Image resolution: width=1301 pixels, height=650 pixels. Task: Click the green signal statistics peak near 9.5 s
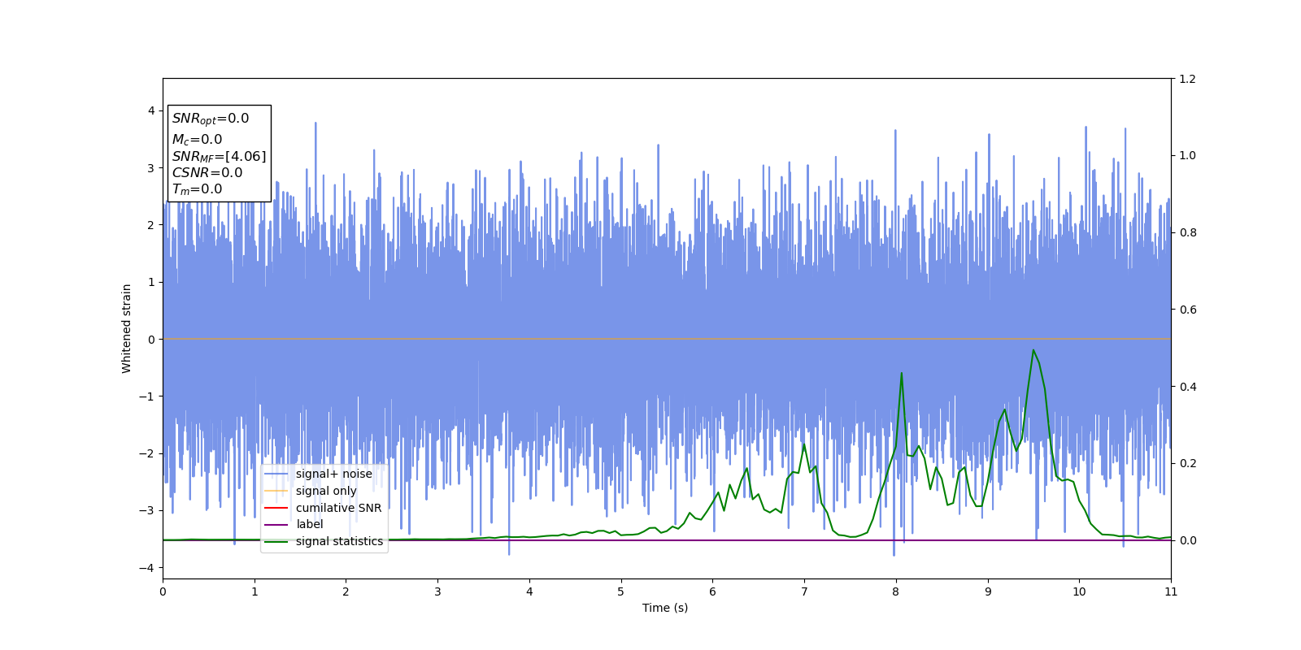coord(1033,350)
